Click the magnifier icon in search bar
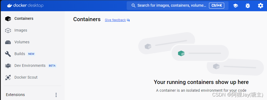 (134, 6)
